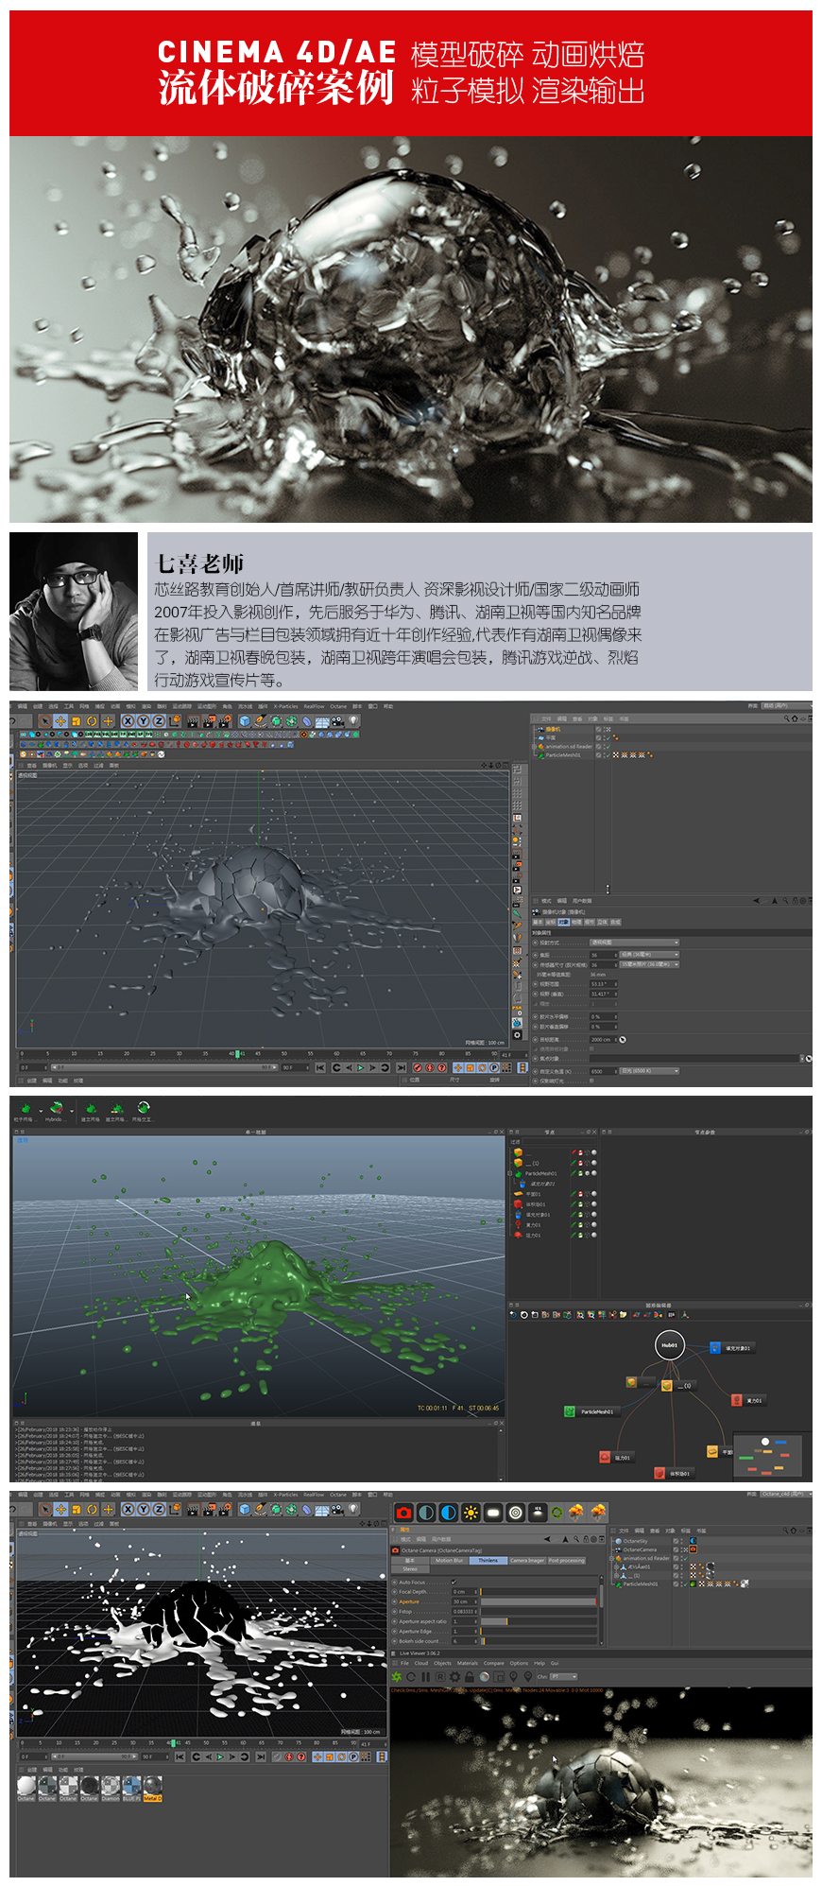822x1886 pixels.
Task: Toggle Z axis lock in top Cinema 4D toolbar
Action: click(158, 720)
